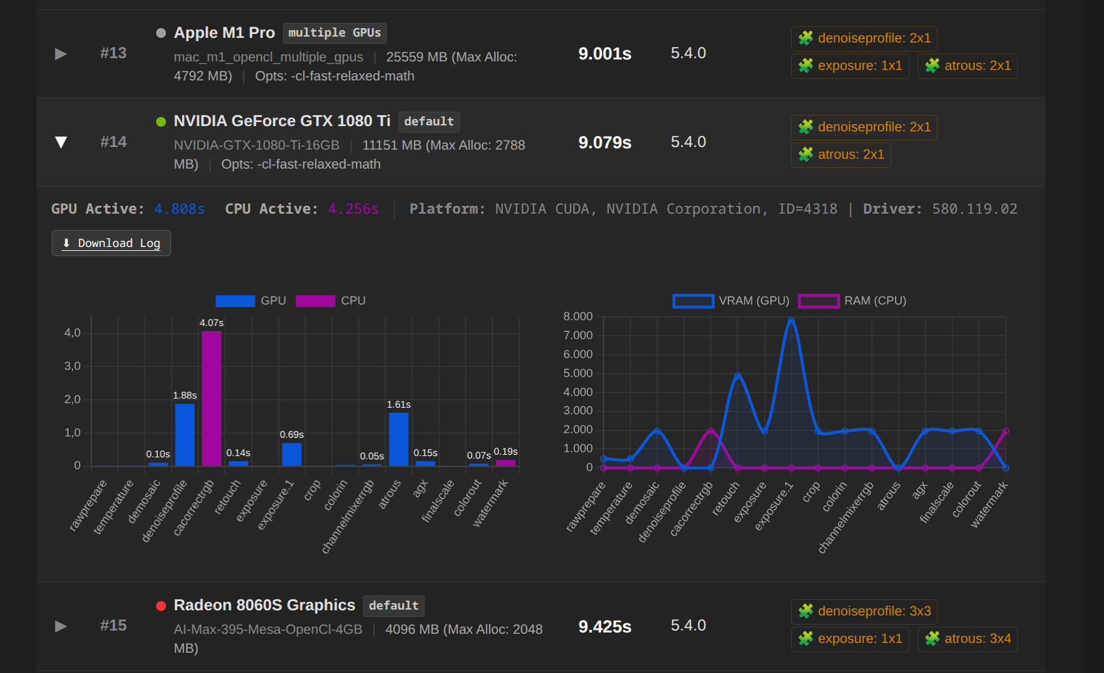Expand the #13 Apple M1 Pro row
The image size is (1104, 673).
tap(61, 54)
